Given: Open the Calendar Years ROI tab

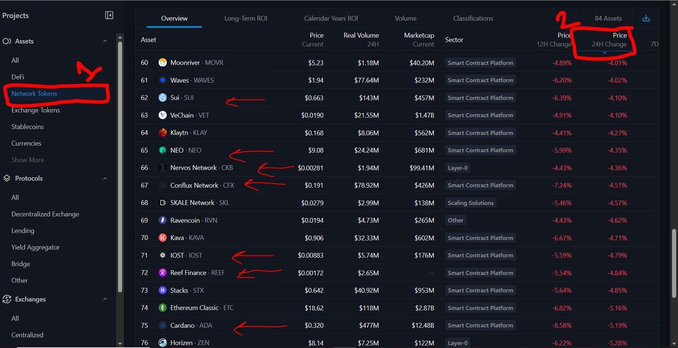Looking at the screenshot, I should pyautogui.click(x=331, y=18).
